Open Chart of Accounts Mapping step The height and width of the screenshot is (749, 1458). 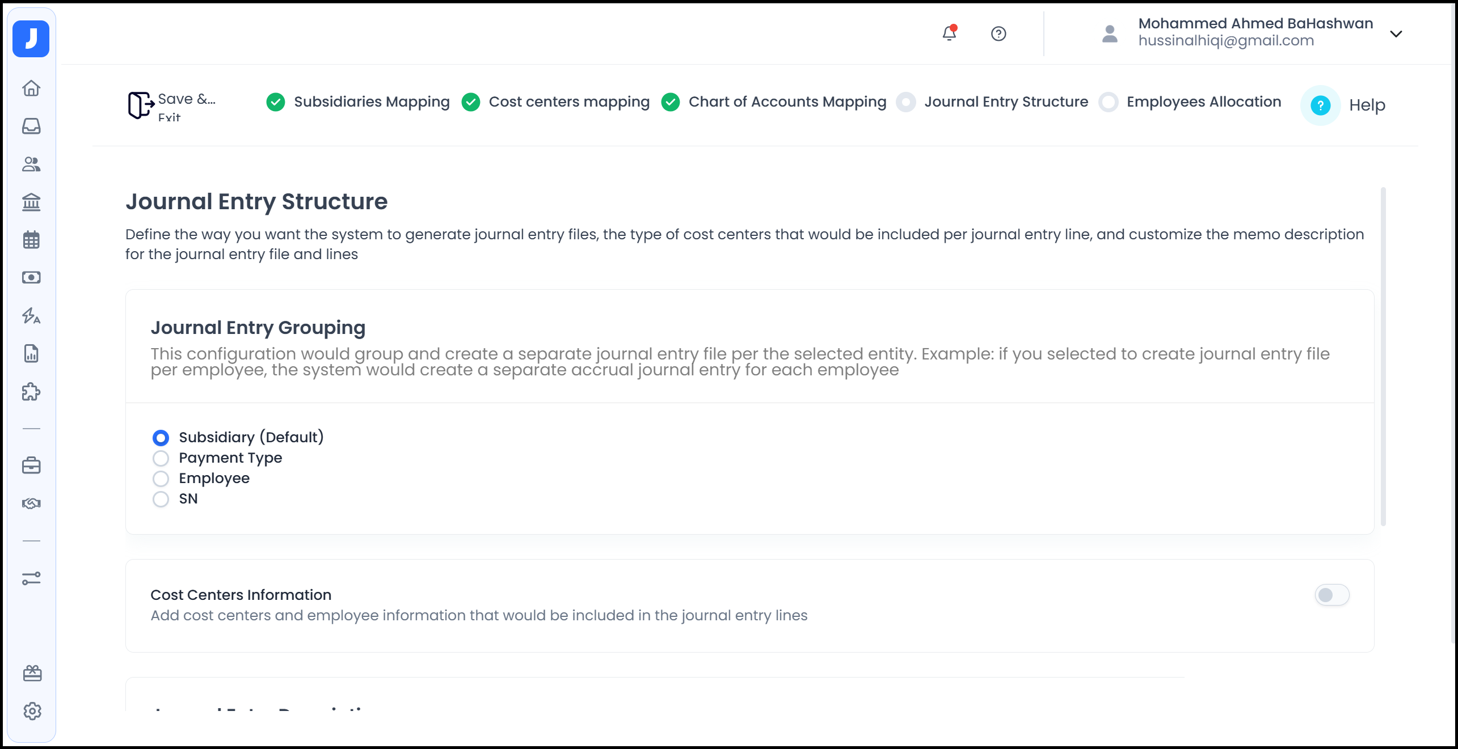click(x=786, y=102)
